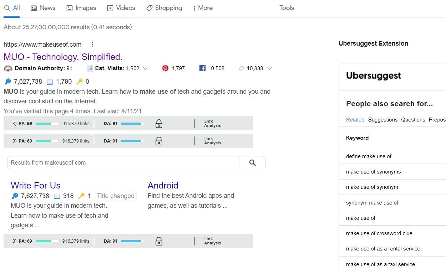Switch to the Suggestions tab in Ubersuggest panel

(x=382, y=120)
